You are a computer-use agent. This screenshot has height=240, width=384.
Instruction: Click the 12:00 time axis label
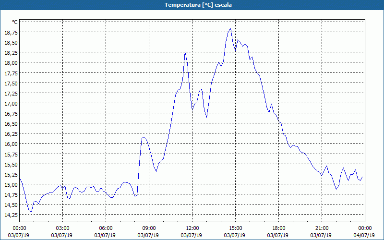click(x=192, y=228)
